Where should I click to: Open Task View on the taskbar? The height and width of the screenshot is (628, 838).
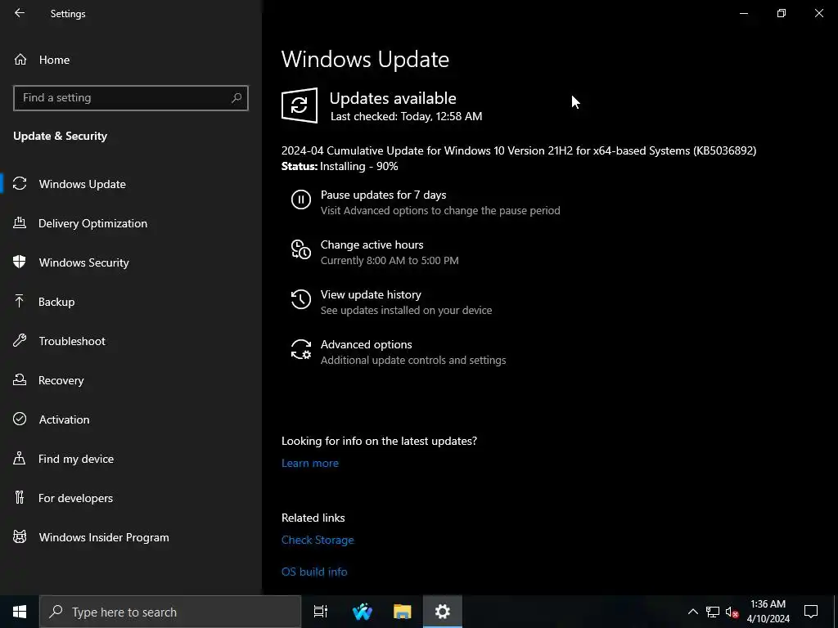321,612
